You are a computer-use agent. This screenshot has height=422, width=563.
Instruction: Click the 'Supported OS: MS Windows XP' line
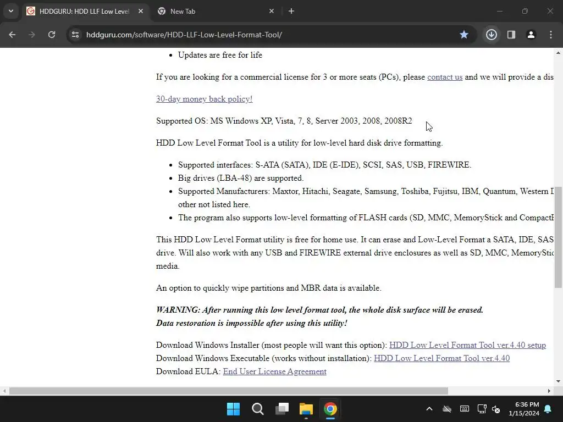point(284,121)
